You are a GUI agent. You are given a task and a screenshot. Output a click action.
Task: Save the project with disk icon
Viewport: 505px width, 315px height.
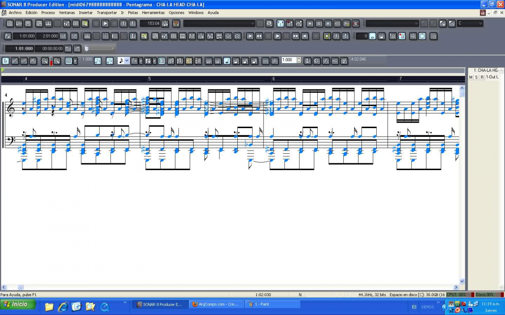point(28,24)
